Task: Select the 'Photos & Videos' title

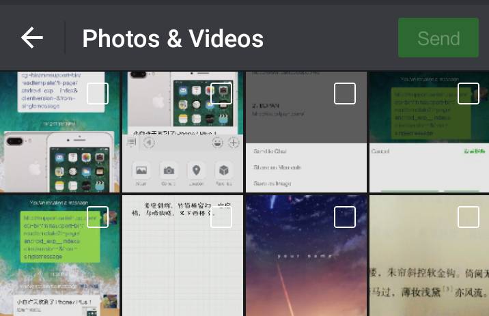Action: (x=173, y=39)
